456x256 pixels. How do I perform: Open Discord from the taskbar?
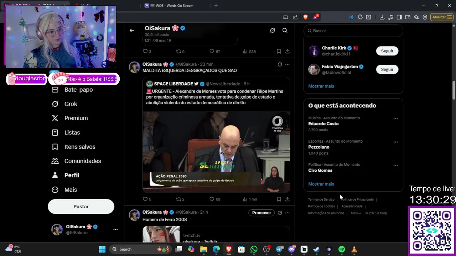(x=292, y=249)
